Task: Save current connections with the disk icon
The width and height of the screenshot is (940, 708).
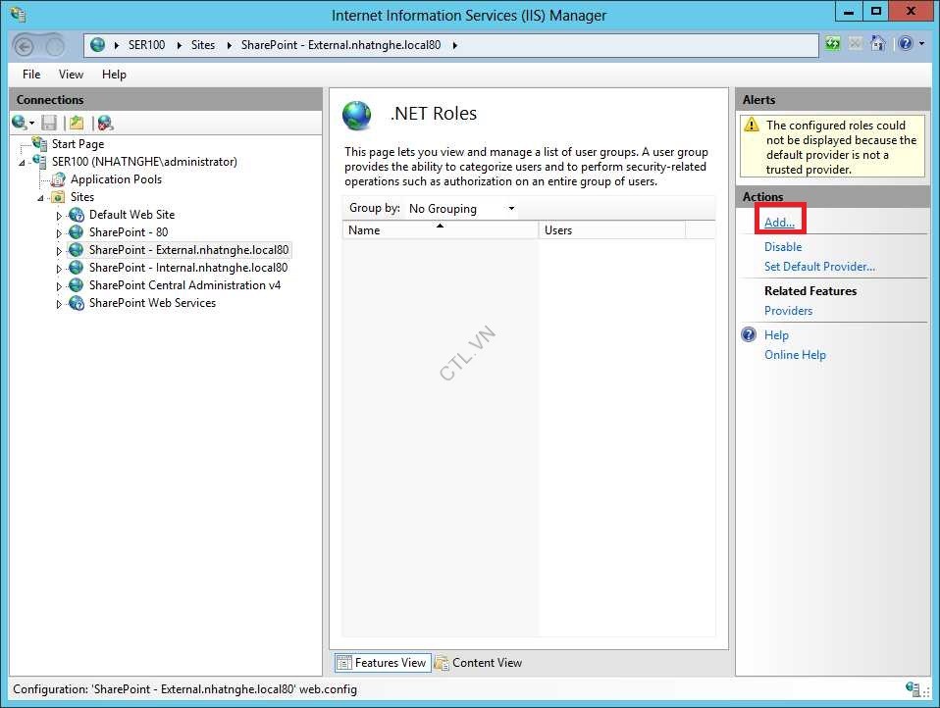Action: click(x=48, y=122)
